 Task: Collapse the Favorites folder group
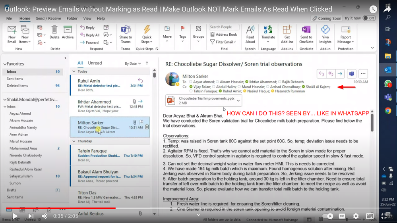pos(5,64)
